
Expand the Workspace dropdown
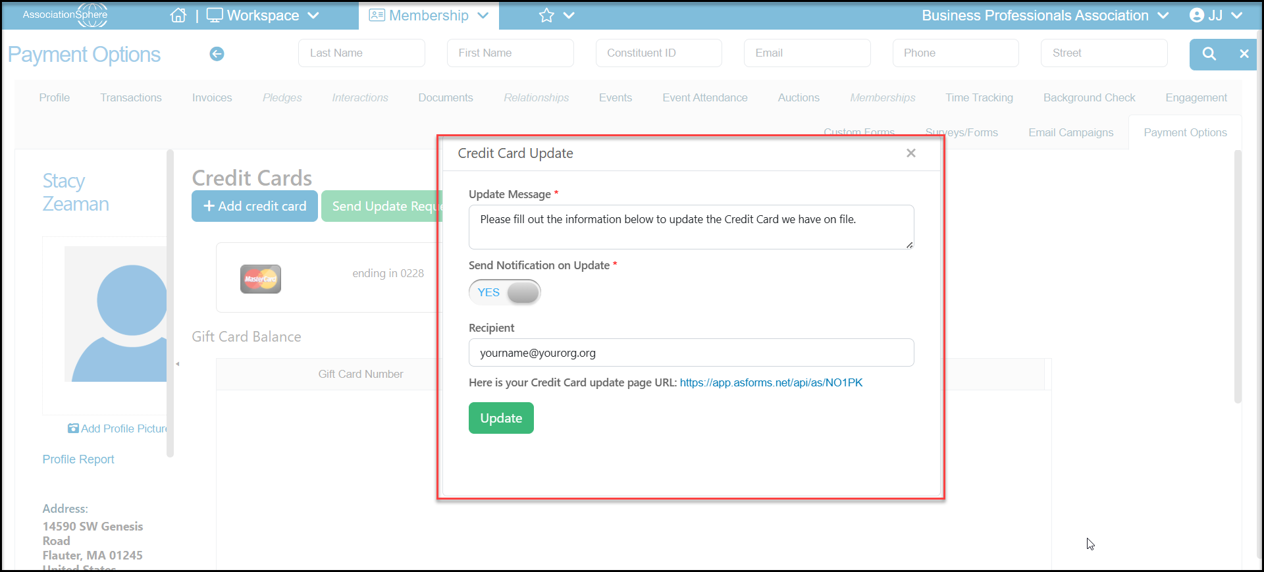[263, 15]
